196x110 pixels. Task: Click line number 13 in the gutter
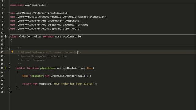coord(2,44)
